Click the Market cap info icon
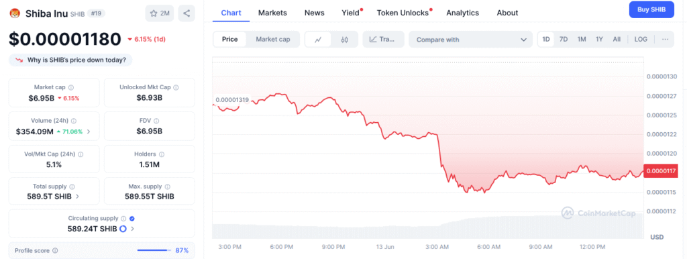Image resolution: width=687 pixels, height=259 pixels. 71,87
